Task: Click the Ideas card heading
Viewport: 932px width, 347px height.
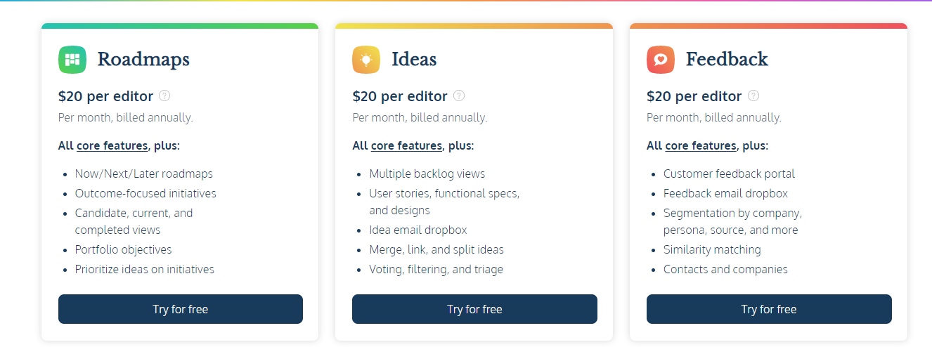Action: point(414,60)
